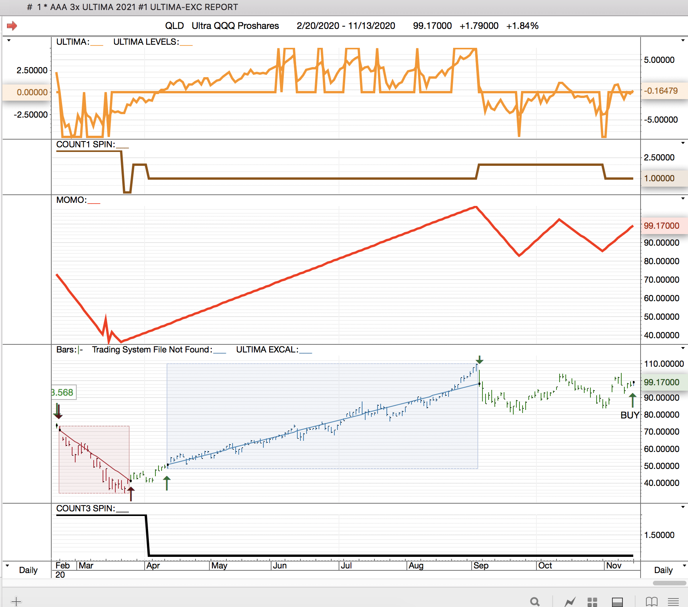Viewport: 688px width, 607px height.
Task: Click the Ultra QQQ Proshares name
Action: [x=235, y=26]
